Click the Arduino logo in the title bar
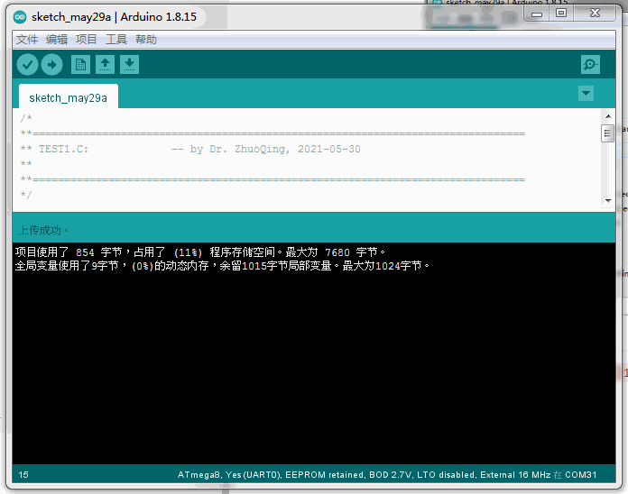Screen dimensions: 628x494 [x=20, y=17]
